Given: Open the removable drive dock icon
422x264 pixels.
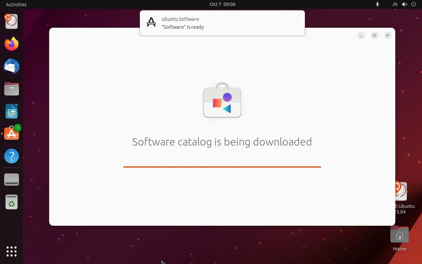Looking at the screenshot, I should click(x=12, y=180).
